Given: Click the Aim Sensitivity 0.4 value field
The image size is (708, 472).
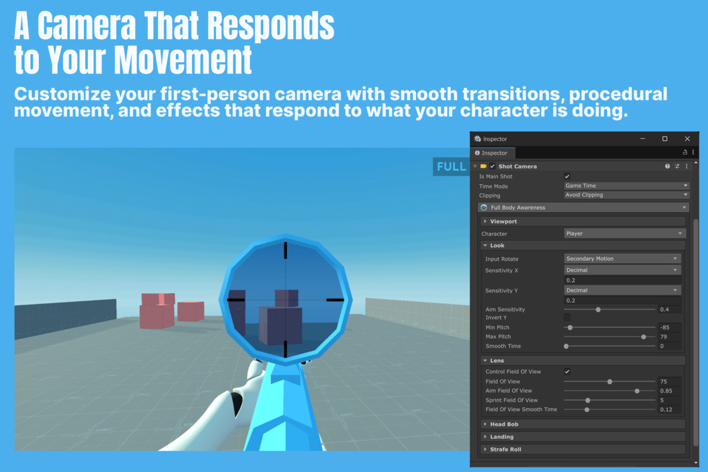Looking at the screenshot, I should [670, 309].
